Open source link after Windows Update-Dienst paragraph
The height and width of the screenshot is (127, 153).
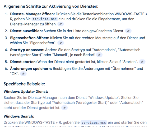click(x=64, y=108)
